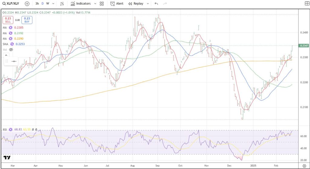Click the TradingView logo

click(x=7, y=158)
